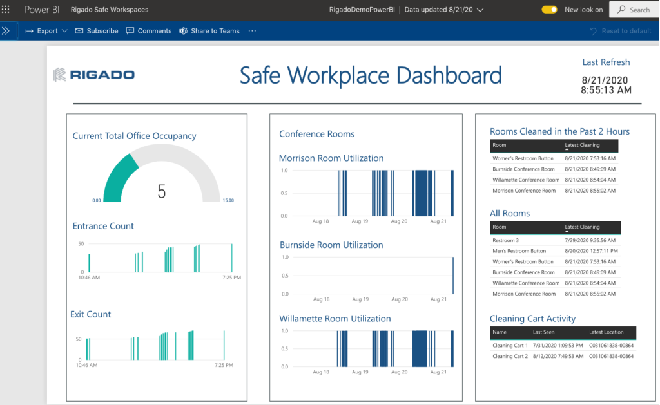The image size is (660, 405).
Task: Sort Cleaning Cart table by Latest Location
Action: pos(606,332)
